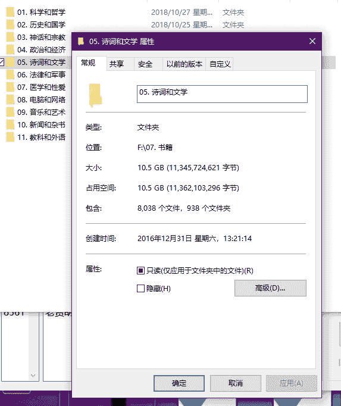Enable the 隐藏(H) hidden checkbox
This screenshot has width=341, height=406.
tap(140, 289)
